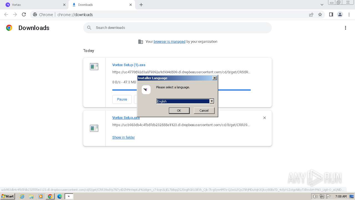Click the '0 B/s - 47.3 MB' status text

124,82
